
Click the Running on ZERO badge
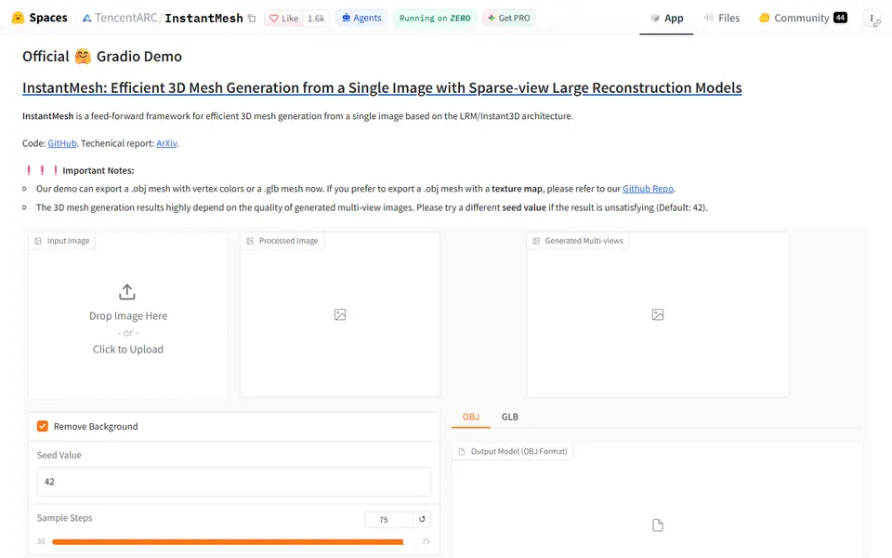click(435, 18)
